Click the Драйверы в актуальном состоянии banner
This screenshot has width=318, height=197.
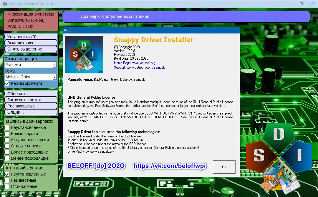coord(186,16)
